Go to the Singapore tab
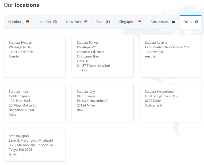This screenshot has height=165, width=204. tap(127, 22)
